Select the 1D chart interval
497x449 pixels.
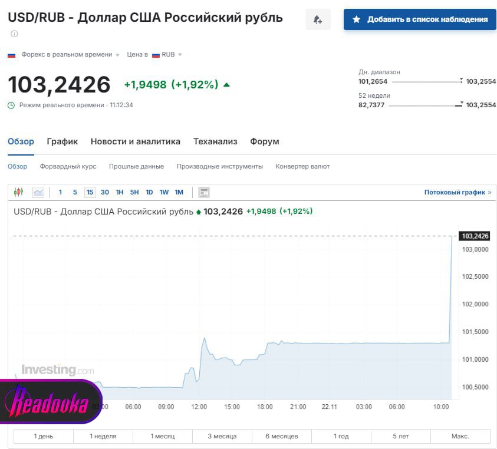pyautogui.click(x=149, y=192)
